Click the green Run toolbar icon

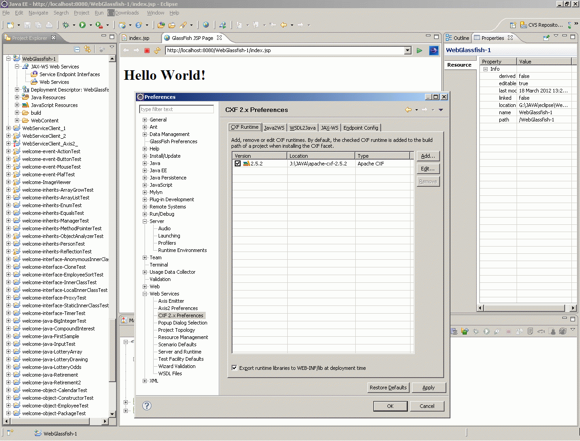click(x=82, y=25)
